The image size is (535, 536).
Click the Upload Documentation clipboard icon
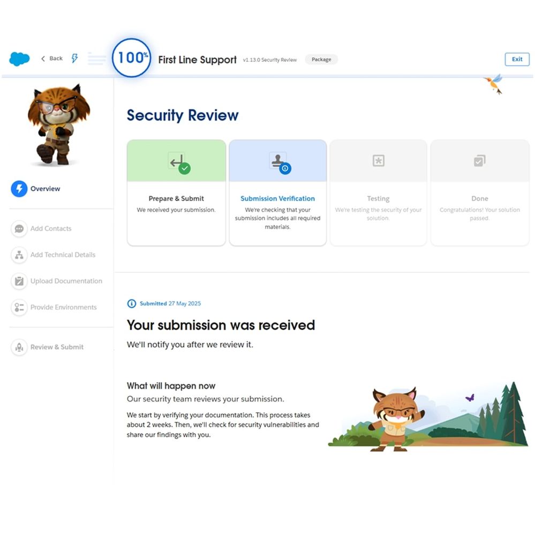pyautogui.click(x=19, y=281)
